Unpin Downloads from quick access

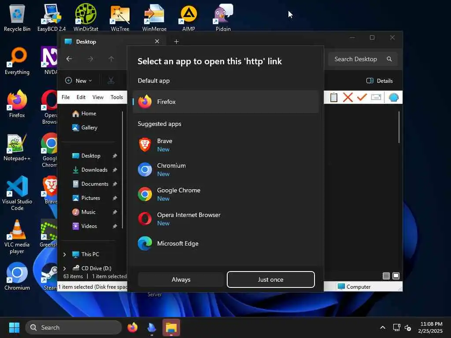click(115, 170)
